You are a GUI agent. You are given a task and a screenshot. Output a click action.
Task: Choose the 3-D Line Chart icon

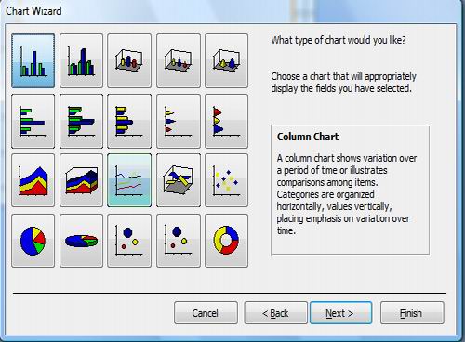[179, 180]
